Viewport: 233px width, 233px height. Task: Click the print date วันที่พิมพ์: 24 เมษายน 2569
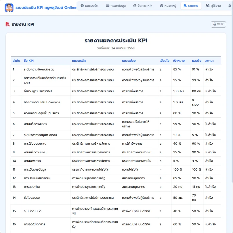(x=116, y=48)
